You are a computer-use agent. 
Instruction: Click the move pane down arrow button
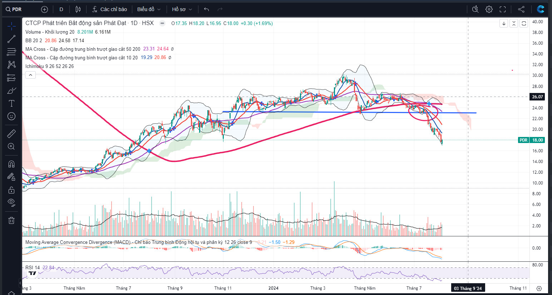coord(504,24)
